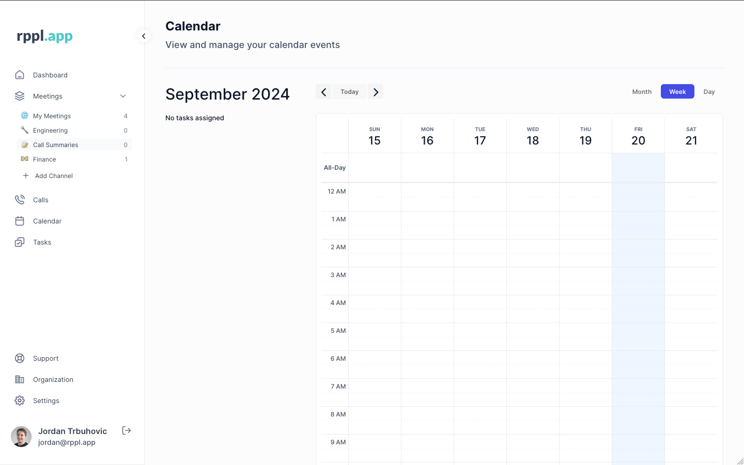Viewport: 744px width, 465px height.
Task: Open the Calendar sidebar icon
Action: 20,221
